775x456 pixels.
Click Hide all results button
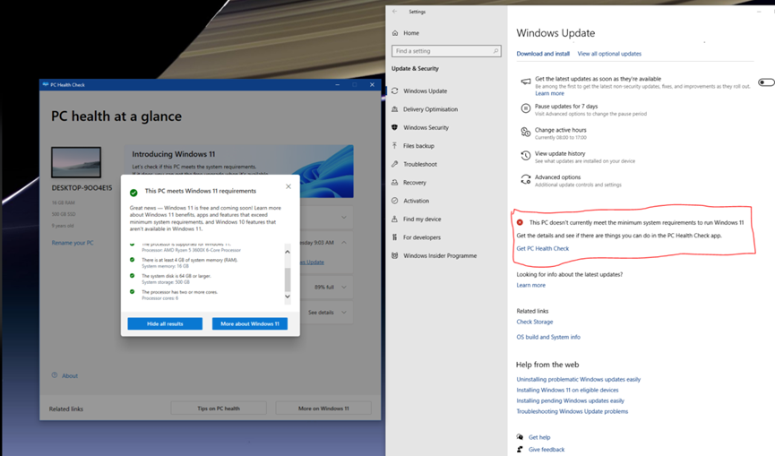[x=165, y=323]
